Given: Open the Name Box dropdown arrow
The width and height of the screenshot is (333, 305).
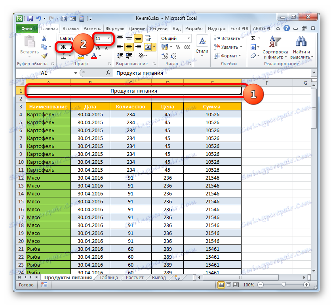Looking at the screenshot, I should [76, 73].
